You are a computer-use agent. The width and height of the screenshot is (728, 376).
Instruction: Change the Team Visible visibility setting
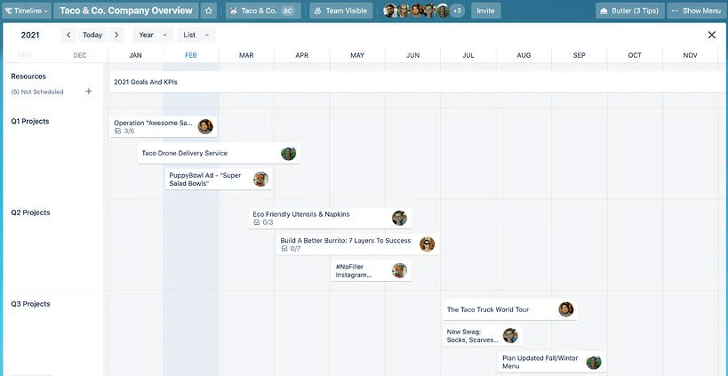[x=340, y=11]
